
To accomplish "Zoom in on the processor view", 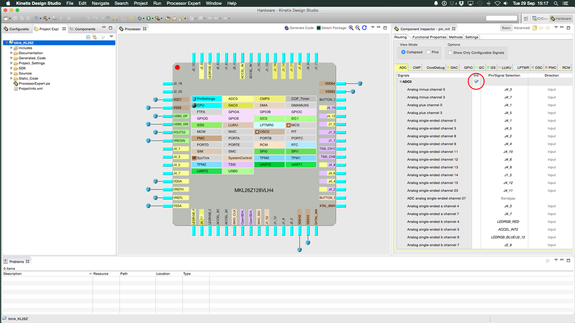I will 351,28.
